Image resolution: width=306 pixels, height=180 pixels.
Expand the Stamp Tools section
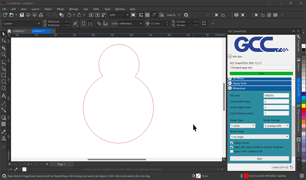click(x=230, y=83)
